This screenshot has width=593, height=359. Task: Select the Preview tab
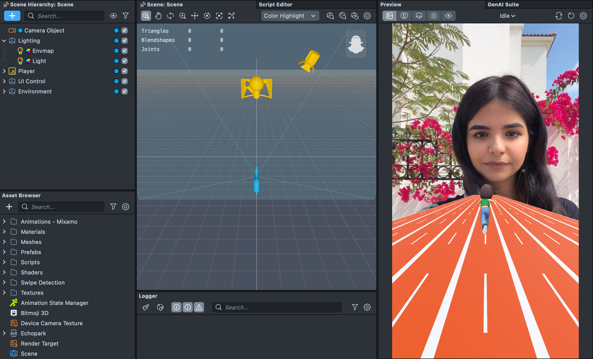pyautogui.click(x=391, y=4)
